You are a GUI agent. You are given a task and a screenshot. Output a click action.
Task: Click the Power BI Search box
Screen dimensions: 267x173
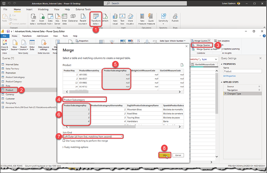pyautogui.click(x=145, y=3)
